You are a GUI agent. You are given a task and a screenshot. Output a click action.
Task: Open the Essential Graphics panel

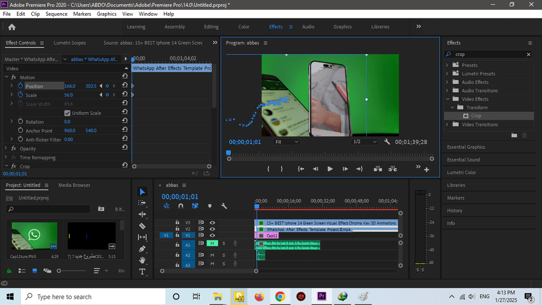pos(466,147)
